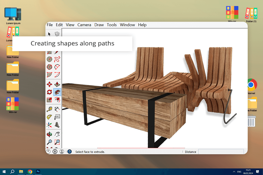This screenshot has height=175, width=263.
Task: Activate the Orbit camera tool
Action: [x=49, y=134]
